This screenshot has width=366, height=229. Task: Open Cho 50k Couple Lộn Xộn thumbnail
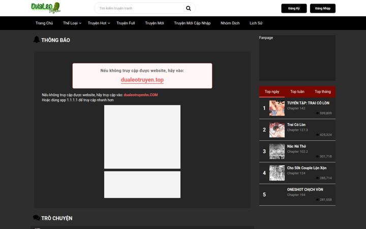(x=277, y=173)
